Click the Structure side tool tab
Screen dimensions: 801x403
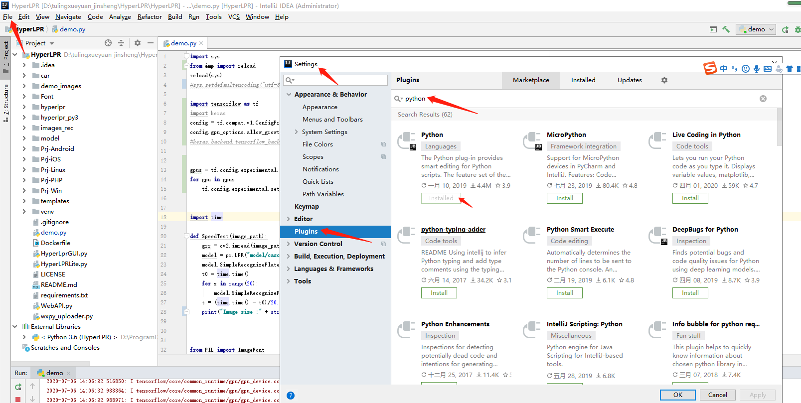6,103
